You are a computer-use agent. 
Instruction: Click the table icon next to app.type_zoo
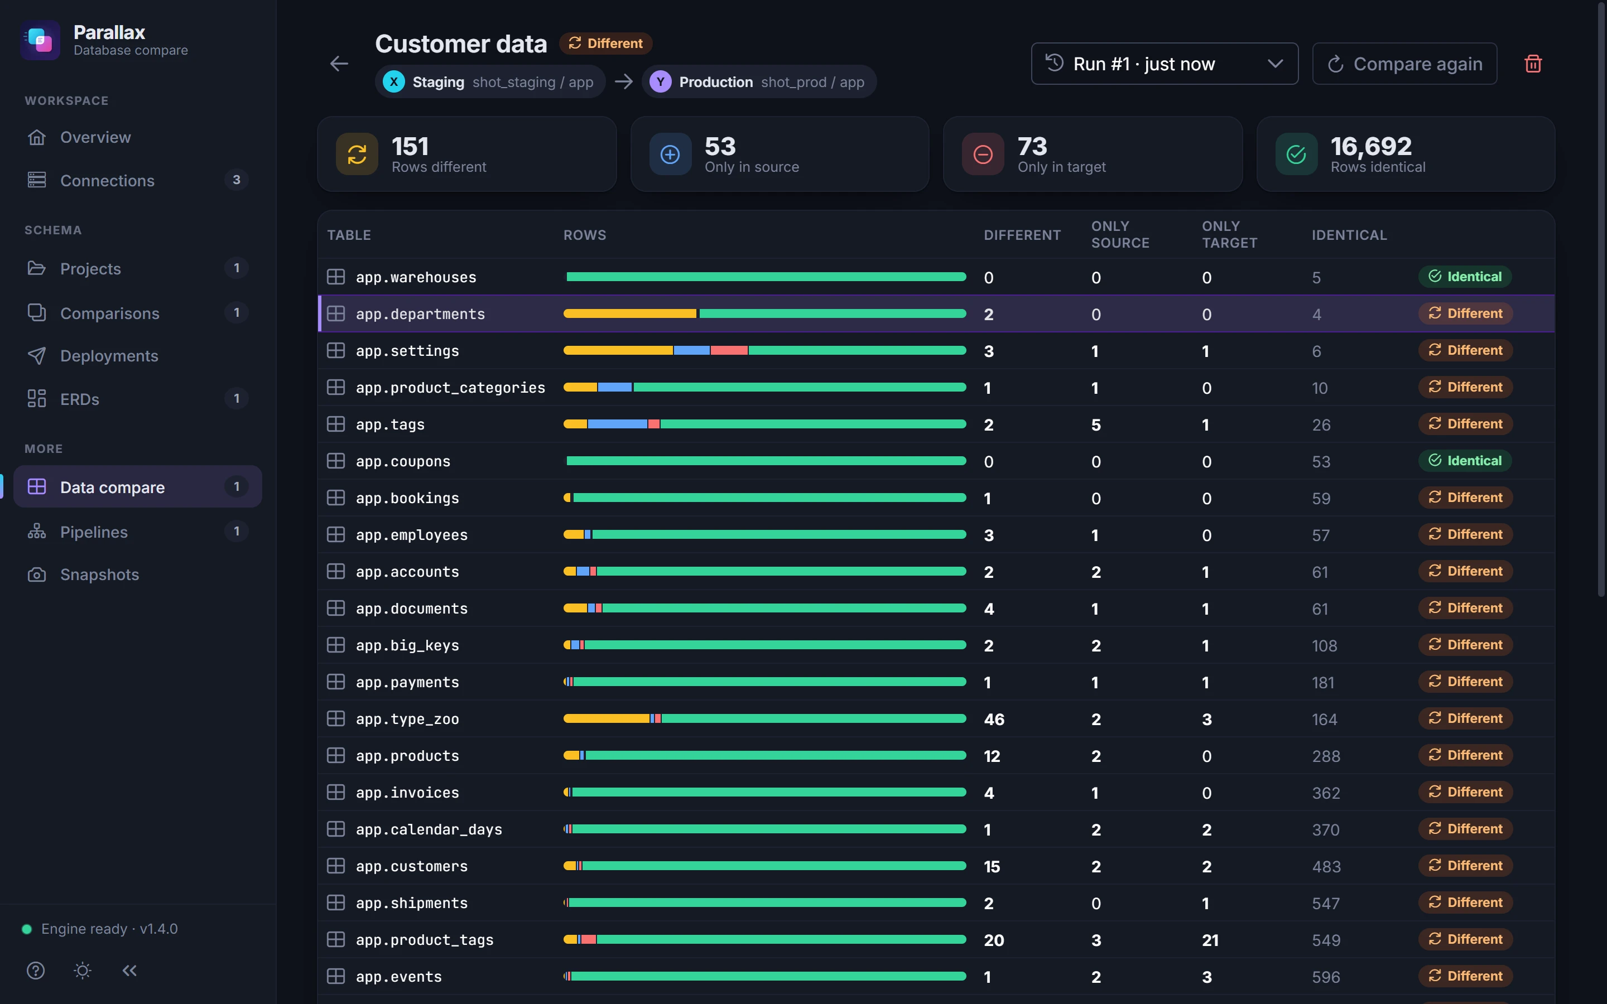click(336, 718)
